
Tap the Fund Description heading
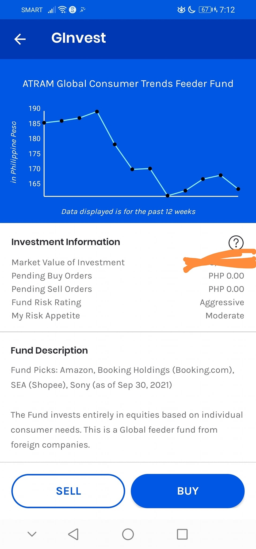49,350
